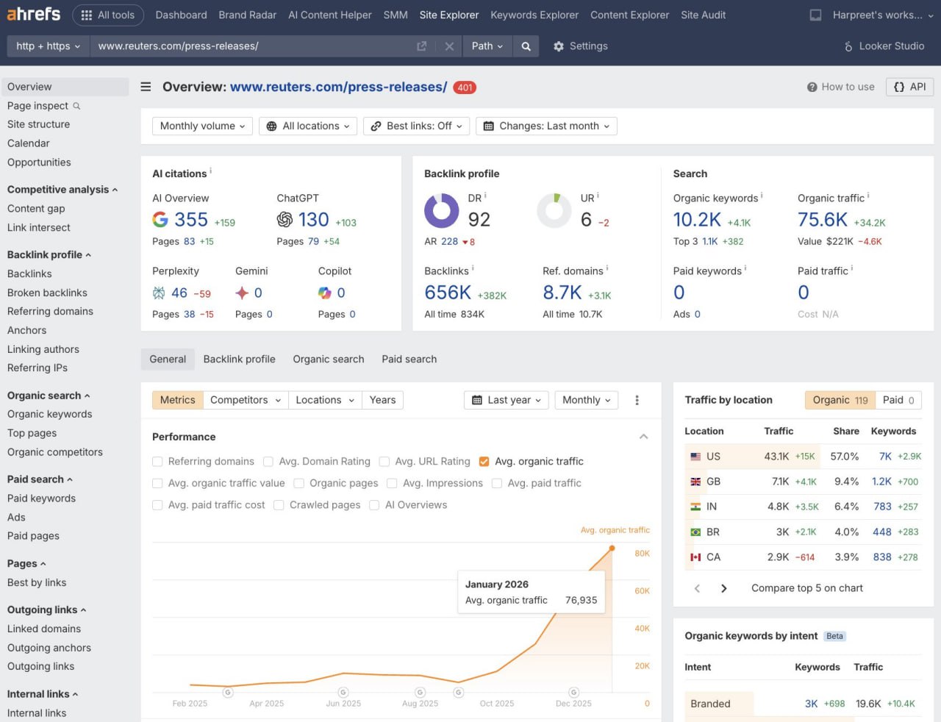Open the Best links: Off dropdown
The image size is (941, 722).
pyautogui.click(x=416, y=126)
